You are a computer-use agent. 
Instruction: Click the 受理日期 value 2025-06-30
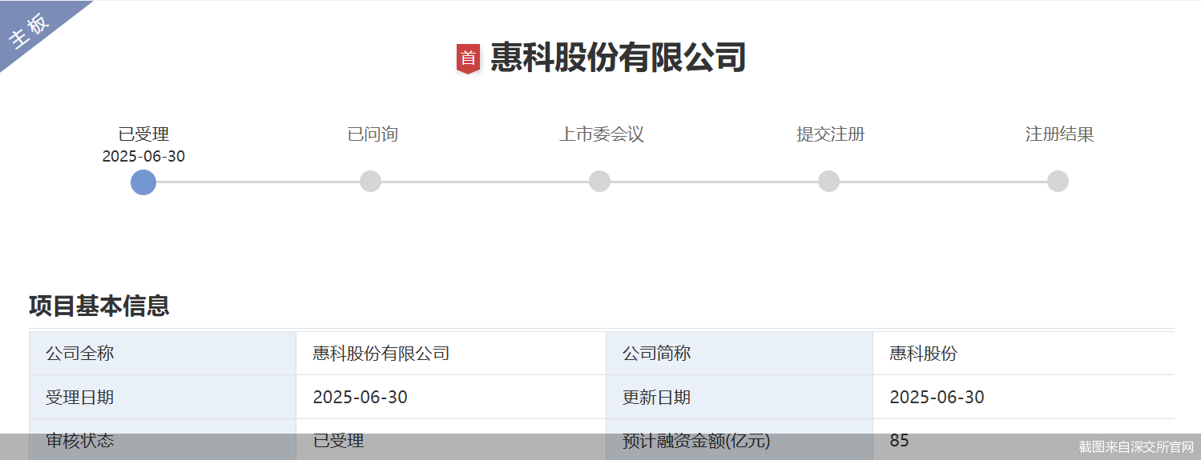pyautogui.click(x=360, y=397)
